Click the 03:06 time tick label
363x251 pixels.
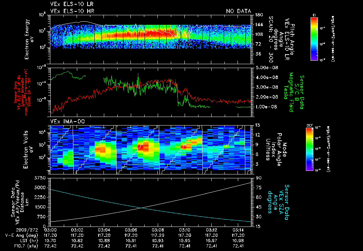tap(131, 230)
